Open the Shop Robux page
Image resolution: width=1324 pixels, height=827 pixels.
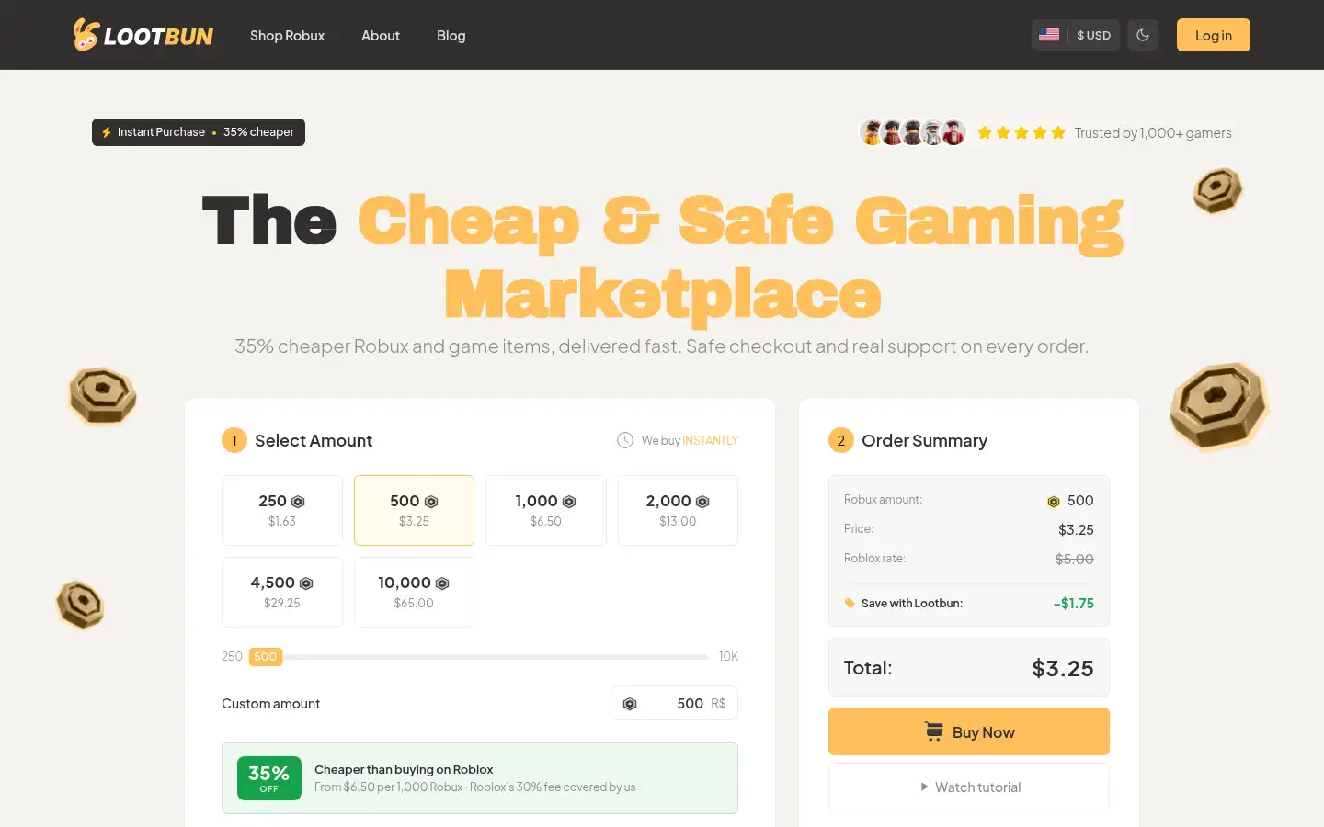click(x=287, y=35)
